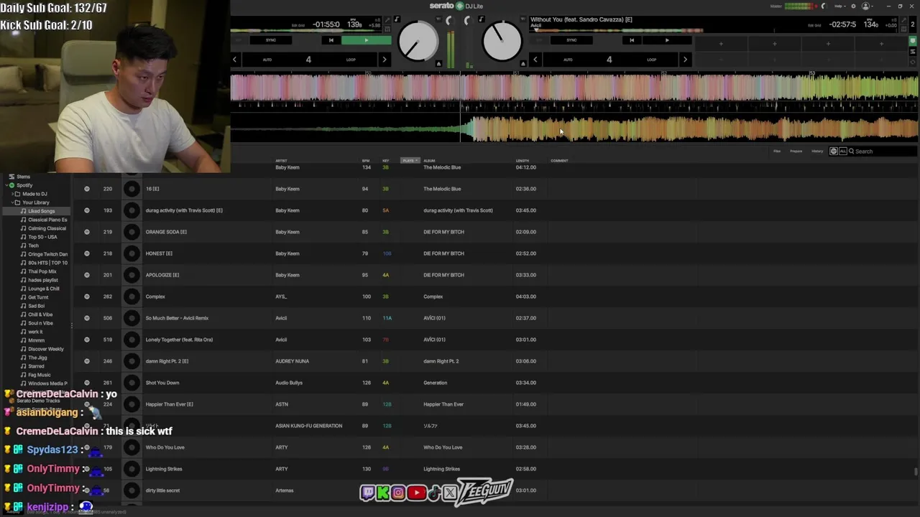Click the Spotify icon beside HONEST [E]
Viewport: 920px width, 517px height.
(x=87, y=253)
